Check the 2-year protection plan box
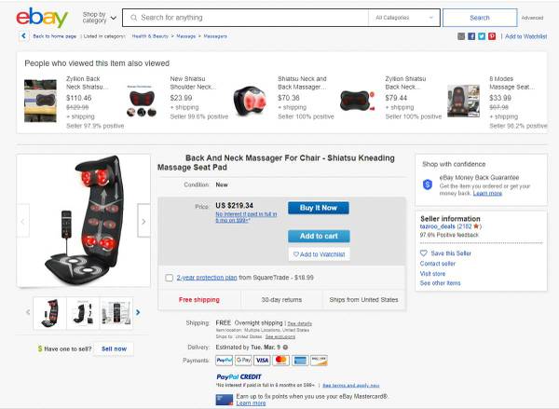The width and height of the screenshot is (559, 409). click(x=169, y=278)
